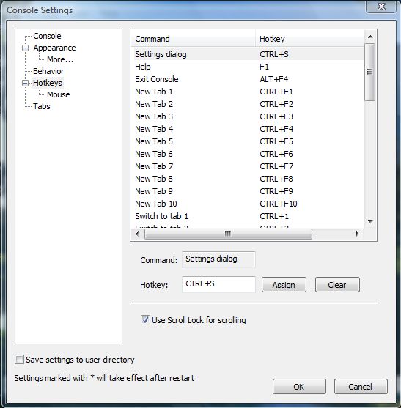Sort by the Hotkey column header

click(x=309, y=39)
